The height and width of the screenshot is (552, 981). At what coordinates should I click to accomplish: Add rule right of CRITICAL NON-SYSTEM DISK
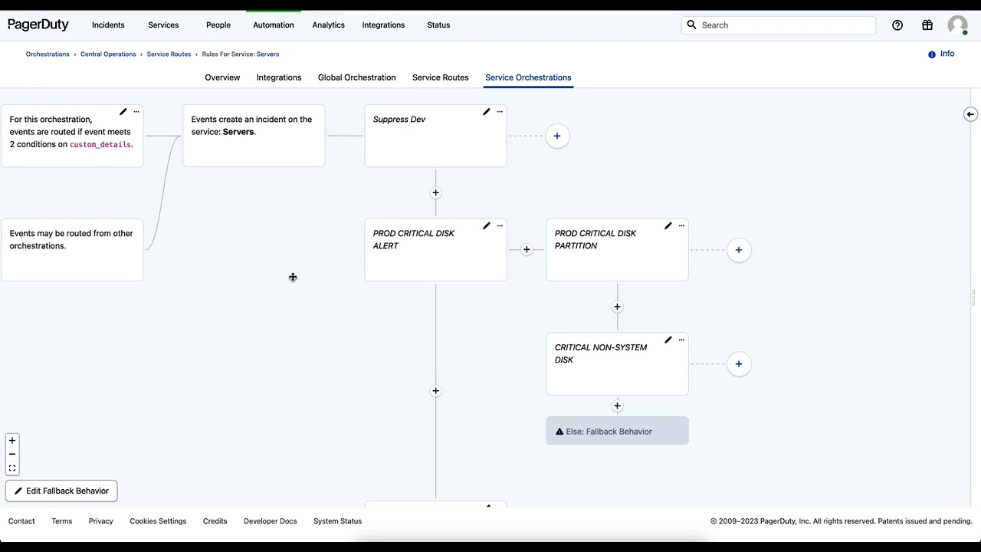(x=739, y=363)
